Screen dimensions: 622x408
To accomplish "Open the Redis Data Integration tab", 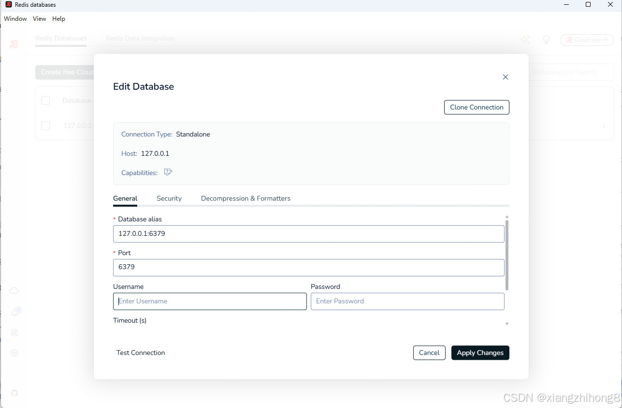I will (x=141, y=39).
